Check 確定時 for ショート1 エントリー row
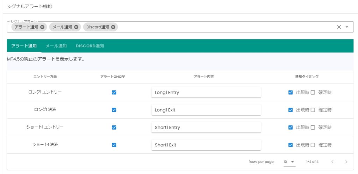This screenshot has width=358, height=174. [313, 128]
